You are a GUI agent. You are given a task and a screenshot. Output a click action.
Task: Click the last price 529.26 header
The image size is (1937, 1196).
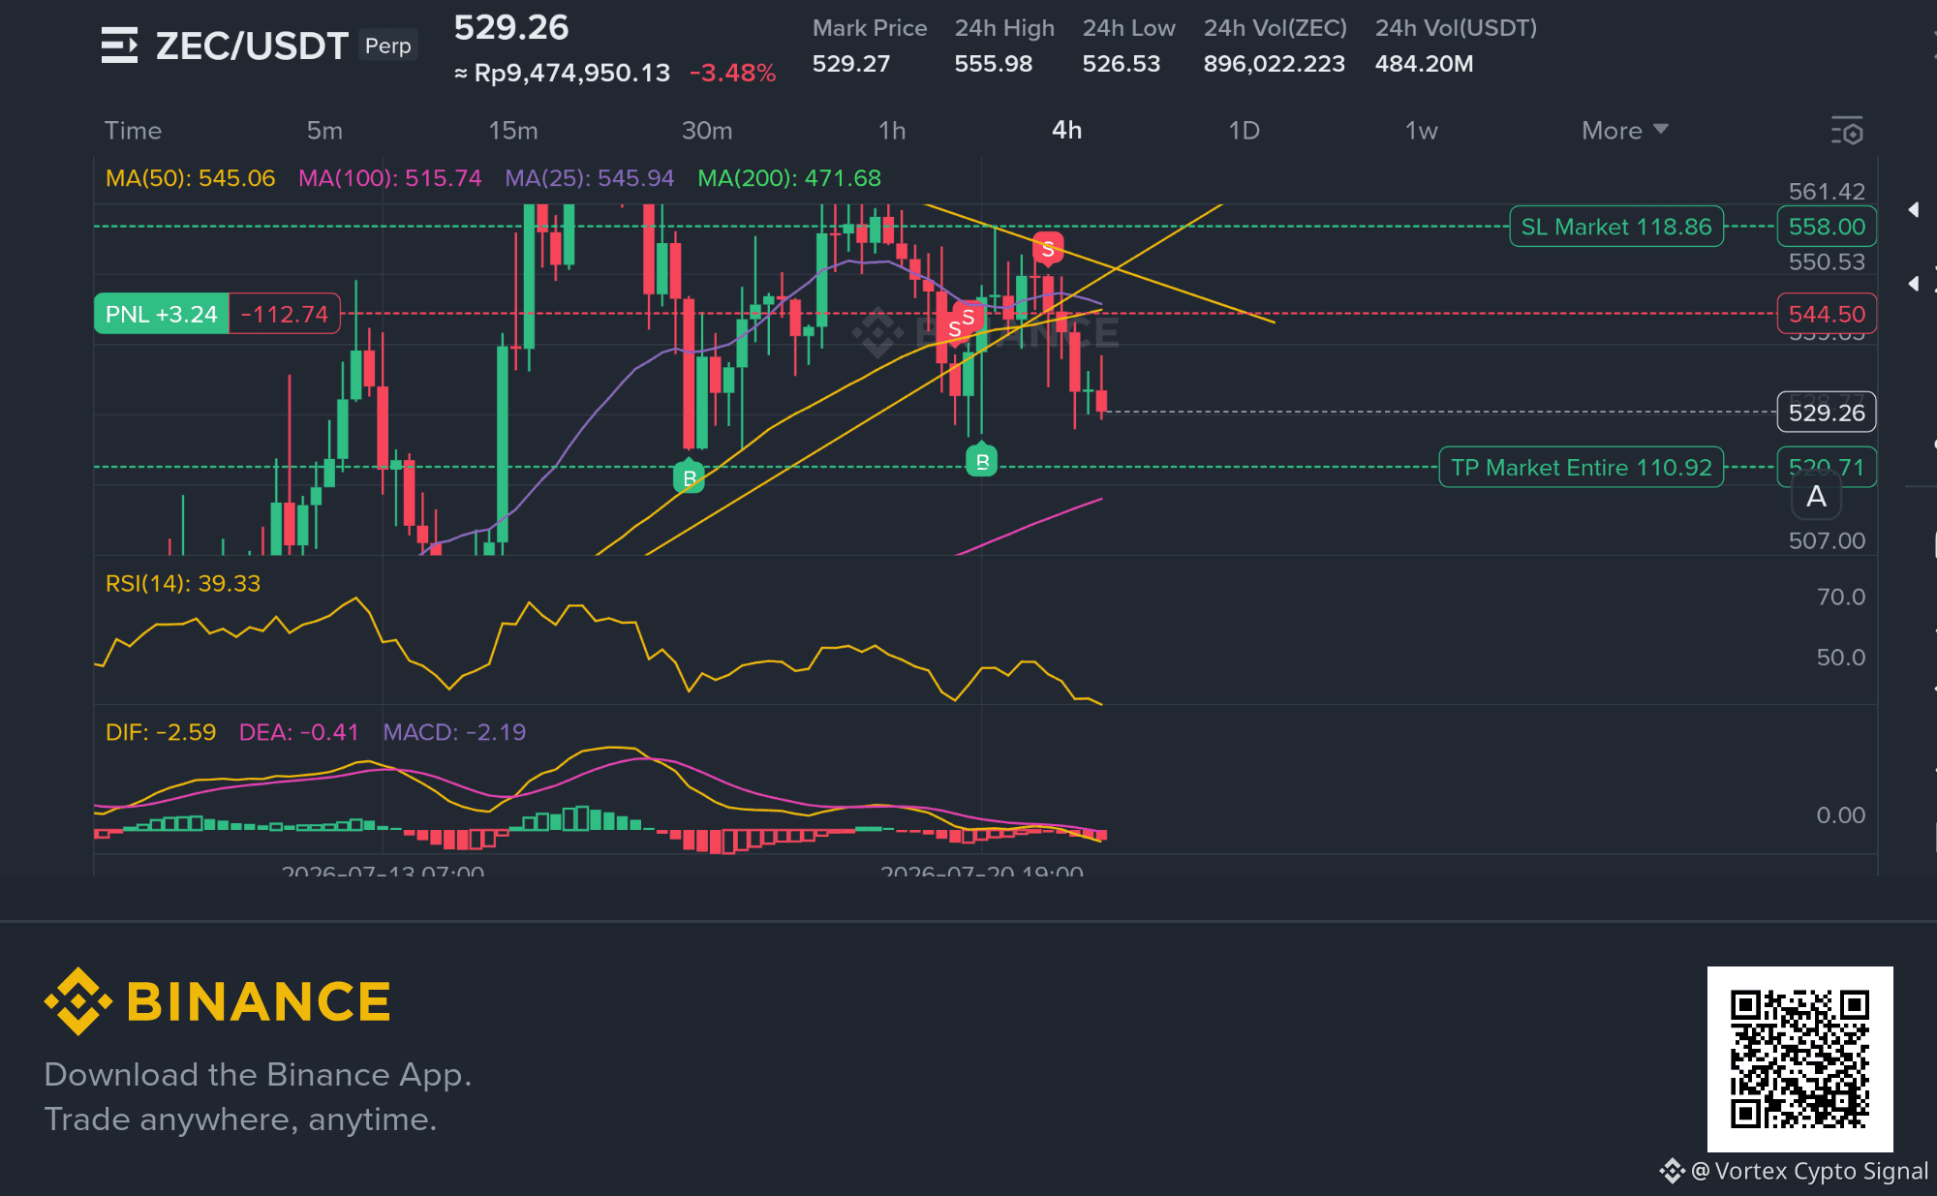tap(511, 27)
